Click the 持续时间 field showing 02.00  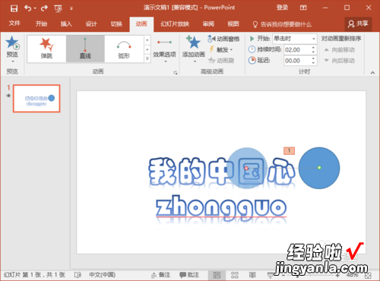[x=296, y=49]
